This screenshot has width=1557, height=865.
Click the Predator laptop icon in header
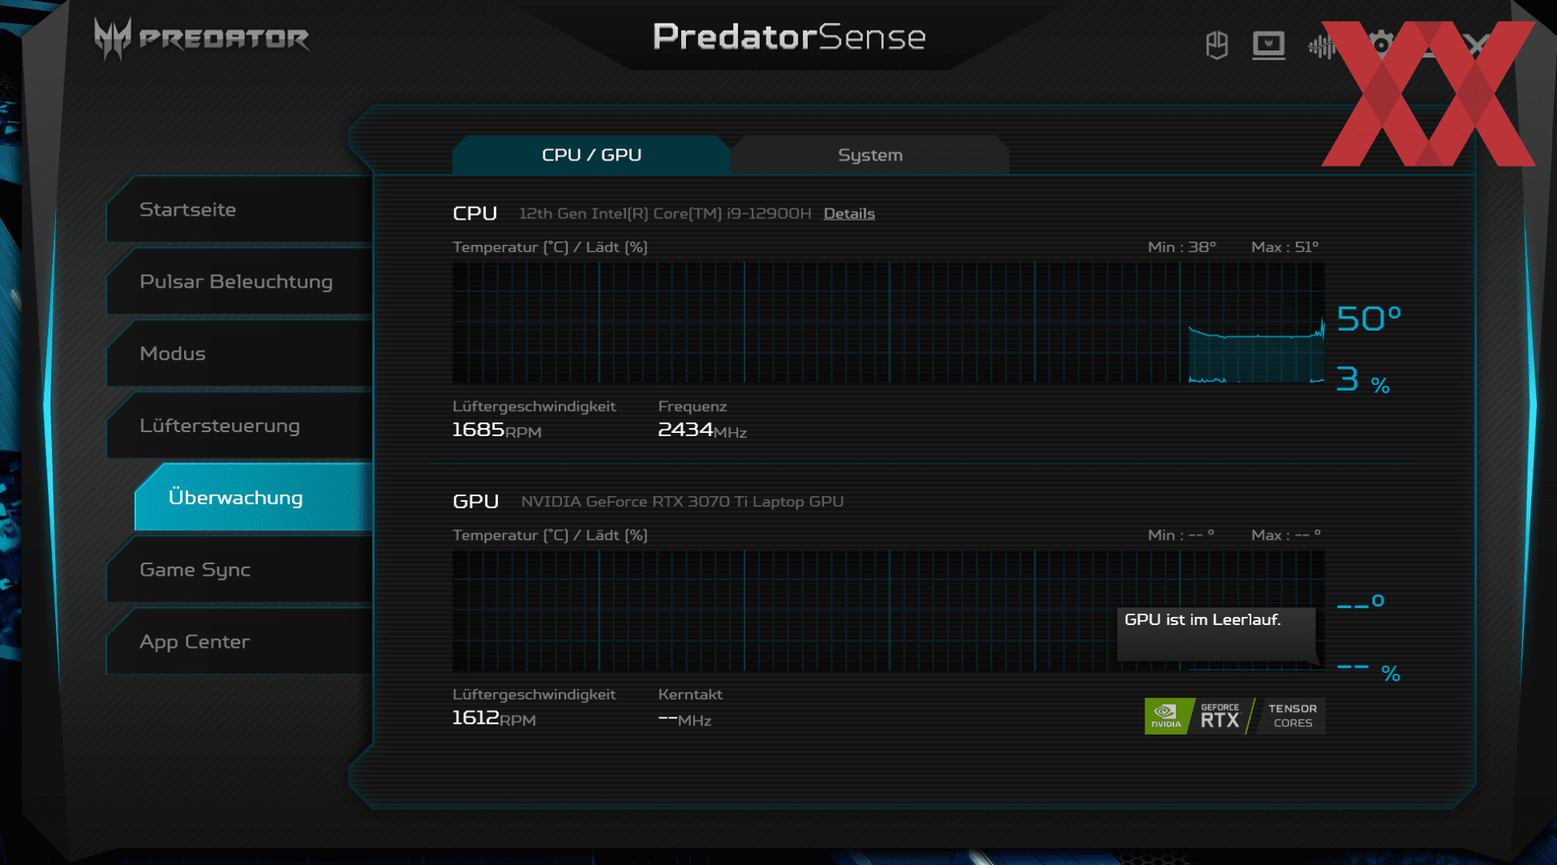pyautogui.click(x=1268, y=45)
